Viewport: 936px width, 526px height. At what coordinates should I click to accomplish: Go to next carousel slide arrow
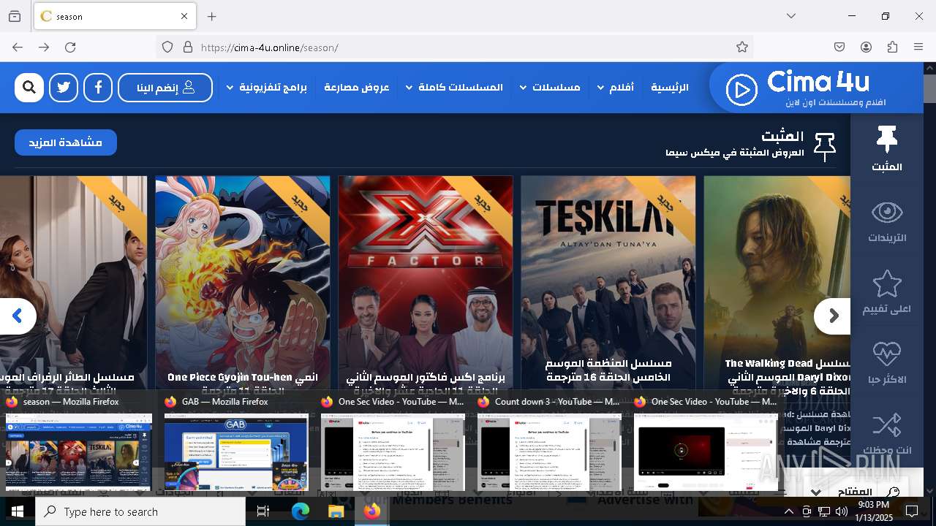coord(833,316)
